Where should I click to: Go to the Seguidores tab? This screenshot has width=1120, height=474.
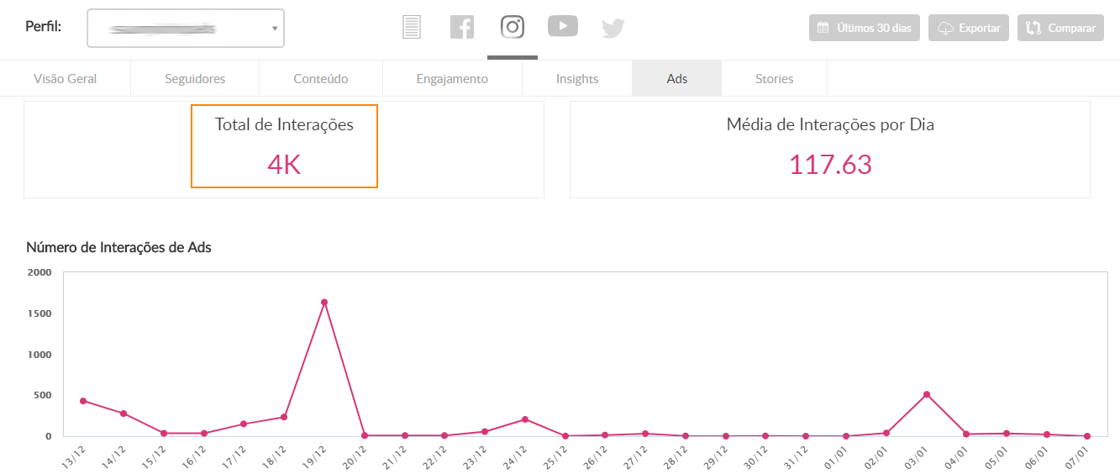(195, 79)
